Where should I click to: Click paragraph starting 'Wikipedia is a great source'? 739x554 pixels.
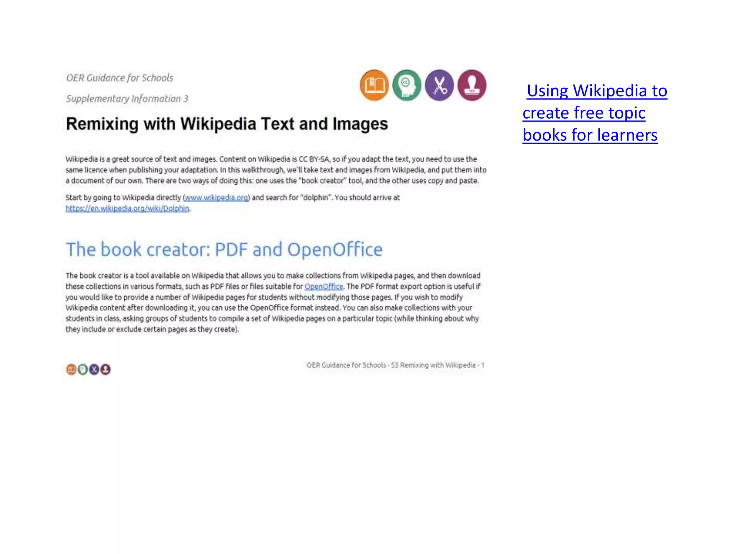coord(276,170)
